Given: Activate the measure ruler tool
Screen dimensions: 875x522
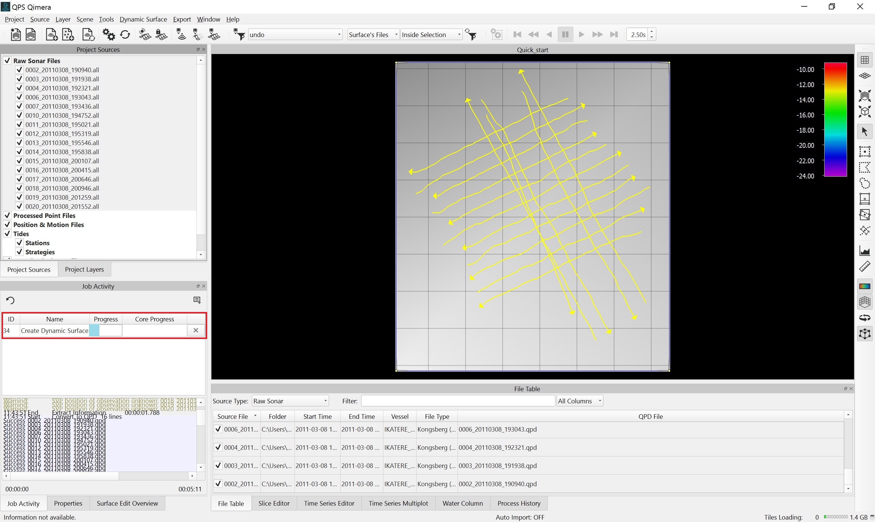Looking at the screenshot, I should tap(864, 267).
